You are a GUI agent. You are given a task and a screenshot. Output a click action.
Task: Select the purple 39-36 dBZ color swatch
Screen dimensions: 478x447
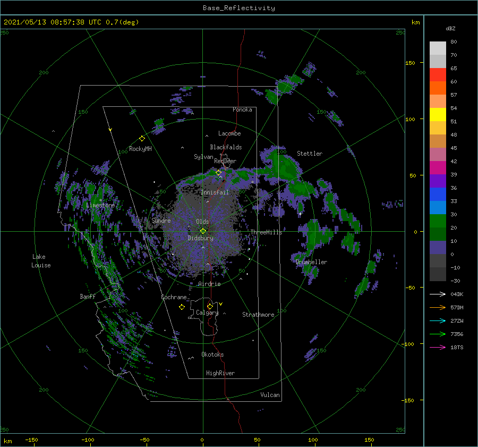point(438,181)
